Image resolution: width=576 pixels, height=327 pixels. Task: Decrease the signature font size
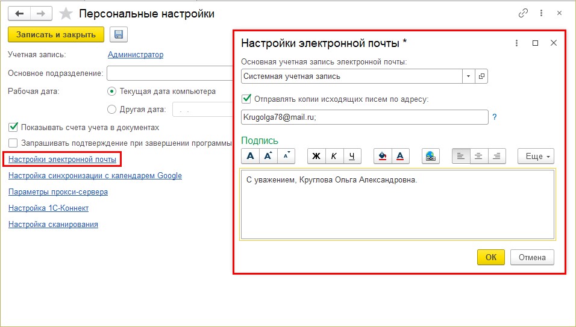286,156
